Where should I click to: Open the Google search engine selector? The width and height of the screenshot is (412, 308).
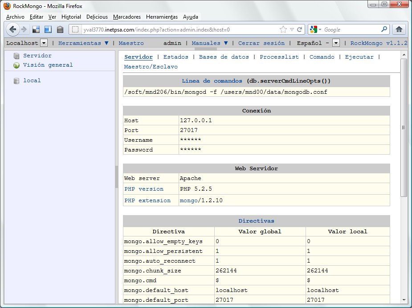pyautogui.click(x=315, y=29)
